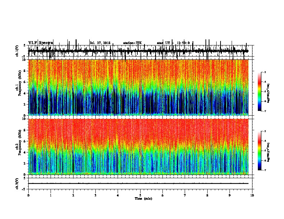Click the "10" tick on the time axis
The image size is (284, 219).
(x=252, y=195)
